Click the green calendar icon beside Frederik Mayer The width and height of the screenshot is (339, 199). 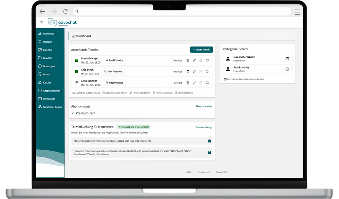click(x=76, y=60)
